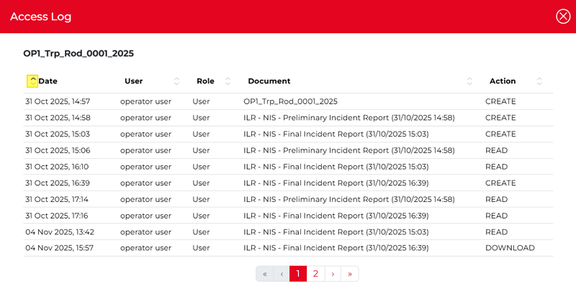The height and width of the screenshot is (289, 576).
Task: Click the User role in the 15:57 row
Action: (201, 248)
